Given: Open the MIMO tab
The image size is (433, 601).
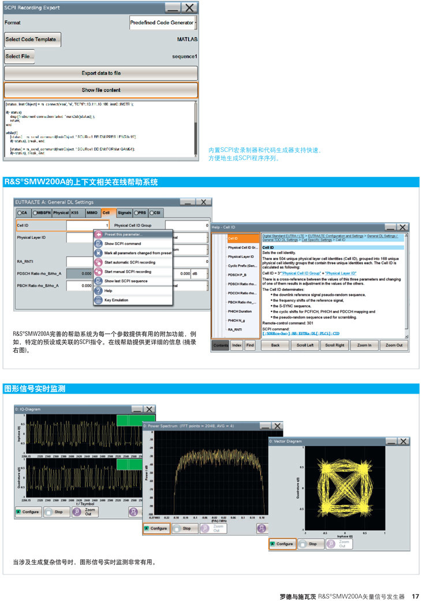Looking at the screenshot, I should click(x=92, y=212).
